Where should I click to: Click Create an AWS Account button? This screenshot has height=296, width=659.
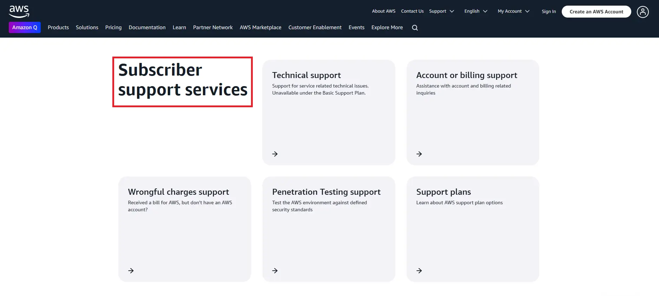tap(596, 12)
